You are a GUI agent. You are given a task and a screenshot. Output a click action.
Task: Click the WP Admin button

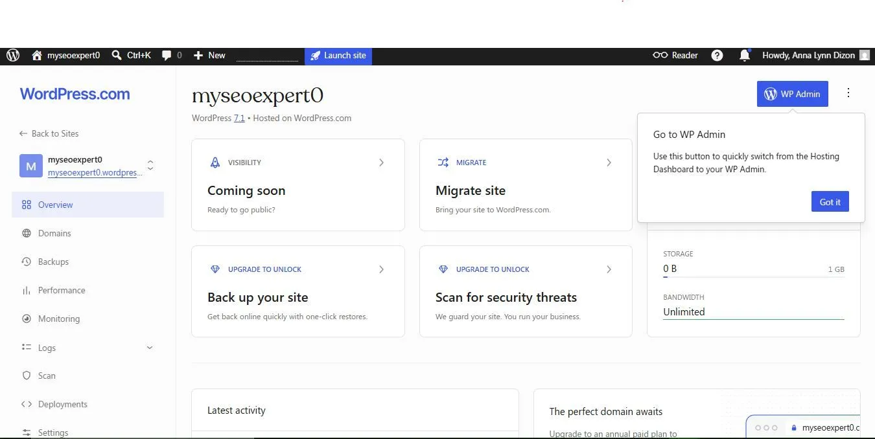792,94
